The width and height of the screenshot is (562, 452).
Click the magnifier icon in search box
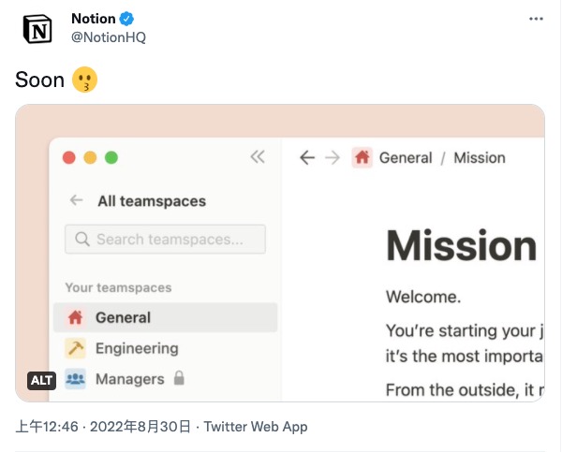pyautogui.click(x=82, y=239)
